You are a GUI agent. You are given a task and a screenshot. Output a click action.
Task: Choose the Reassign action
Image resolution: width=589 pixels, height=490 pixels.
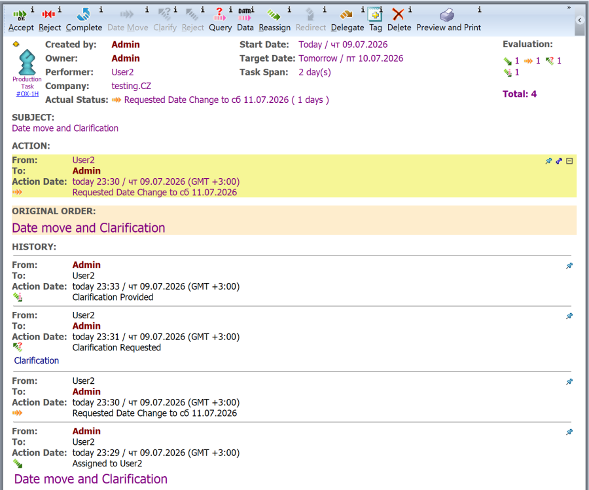point(274,21)
